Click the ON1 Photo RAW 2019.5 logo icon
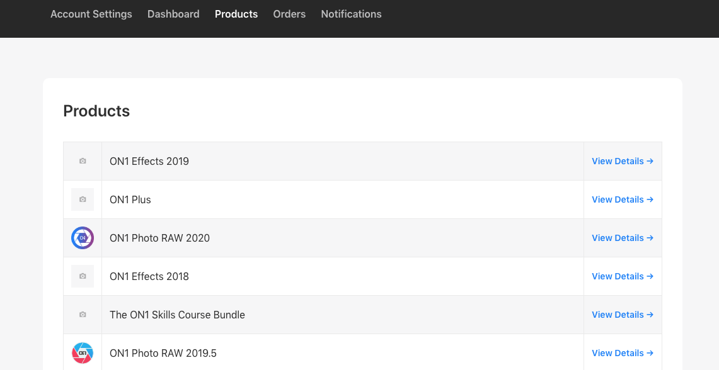Image resolution: width=719 pixels, height=370 pixels. pos(83,353)
